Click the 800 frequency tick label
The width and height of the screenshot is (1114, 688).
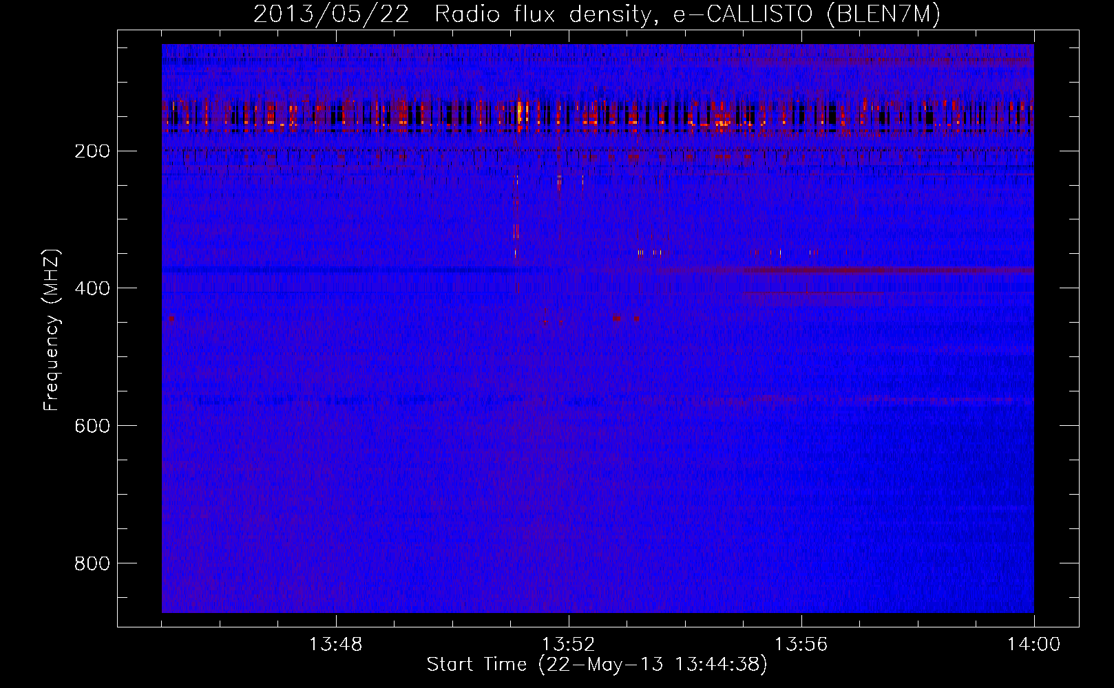coord(92,563)
